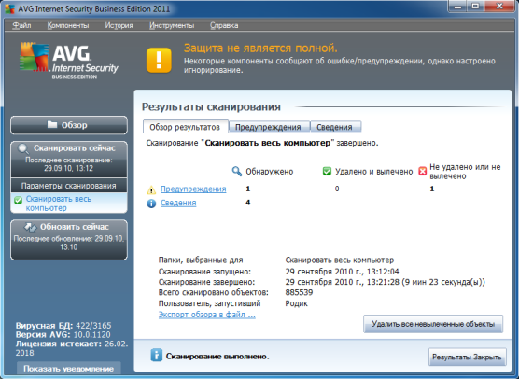Click the Защита не является полной heading
519x379 pixels.
[260, 49]
